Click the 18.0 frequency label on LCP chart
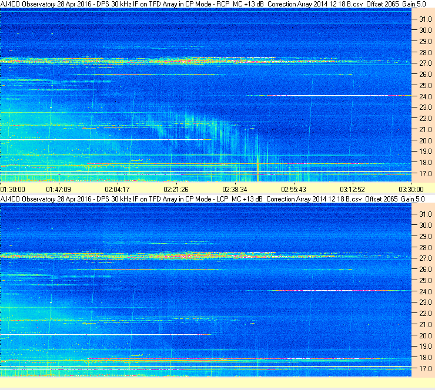Image resolution: width=435 pixels, height=390 pixels. (425, 357)
